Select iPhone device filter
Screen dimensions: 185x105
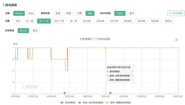point(19,13)
